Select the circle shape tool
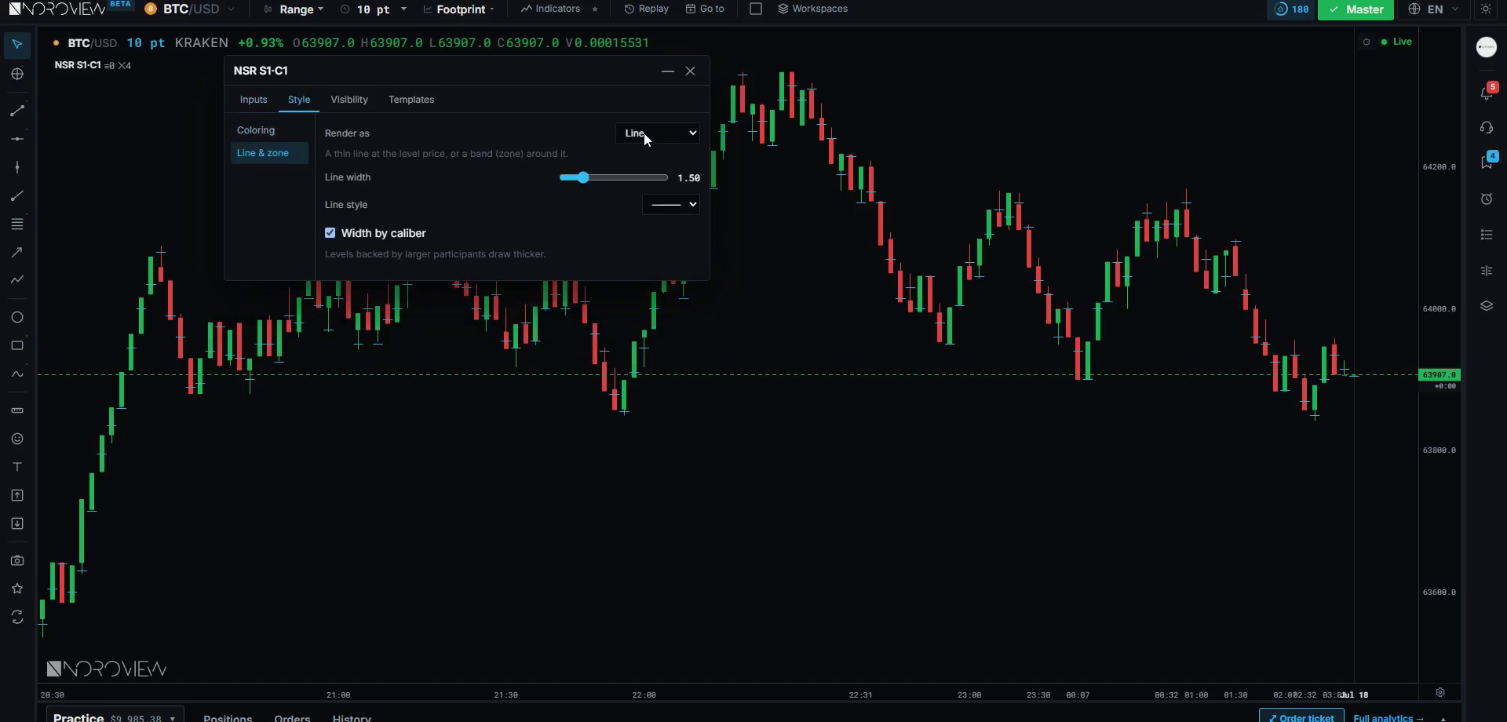The height and width of the screenshot is (722, 1507). click(17, 318)
